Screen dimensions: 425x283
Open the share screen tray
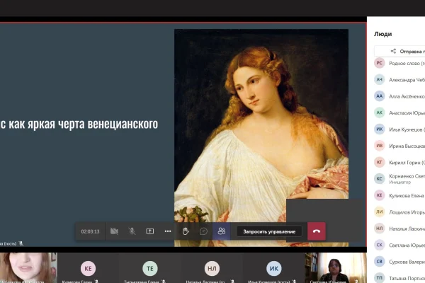point(150,231)
